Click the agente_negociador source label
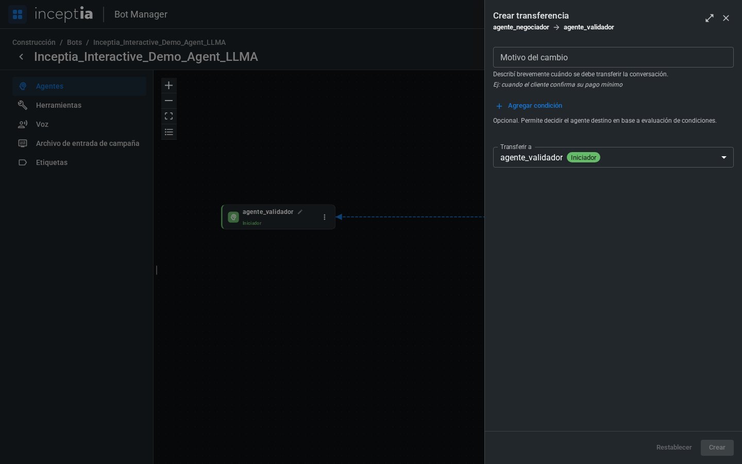Image resolution: width=742 pixels, height=464 pixels. pos(521,27)
